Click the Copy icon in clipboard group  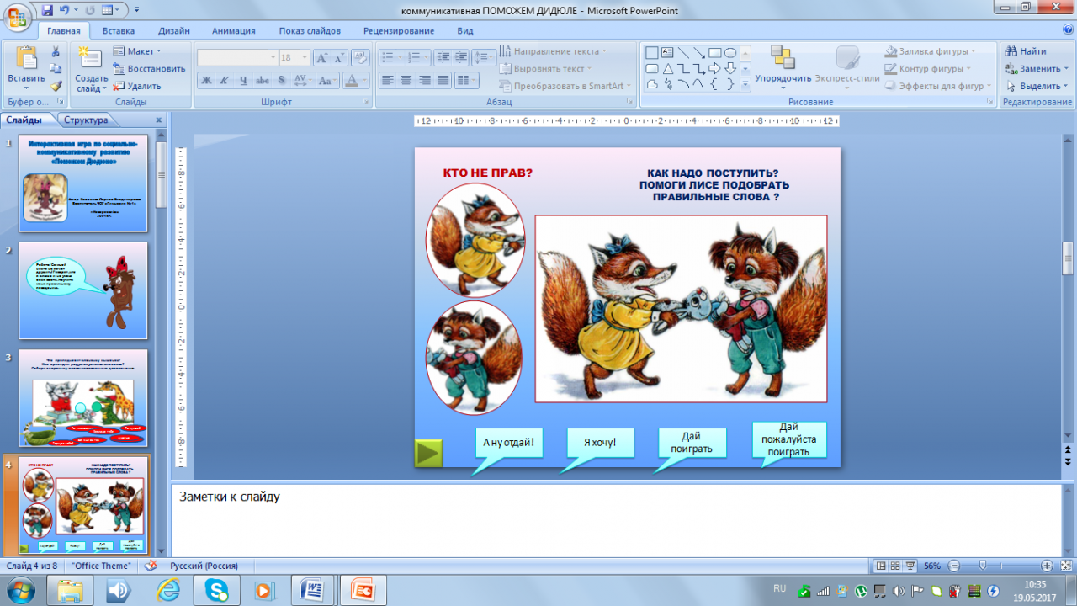point(56,68)
